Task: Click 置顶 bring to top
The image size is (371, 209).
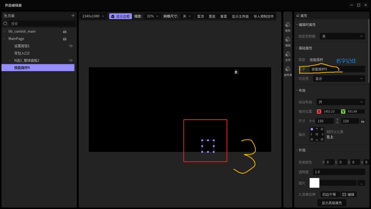Action: point(200,16)
